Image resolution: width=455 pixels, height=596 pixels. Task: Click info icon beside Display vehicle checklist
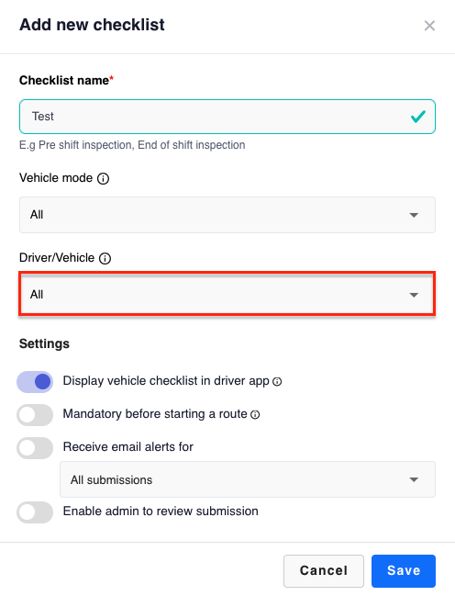[277, 381]
